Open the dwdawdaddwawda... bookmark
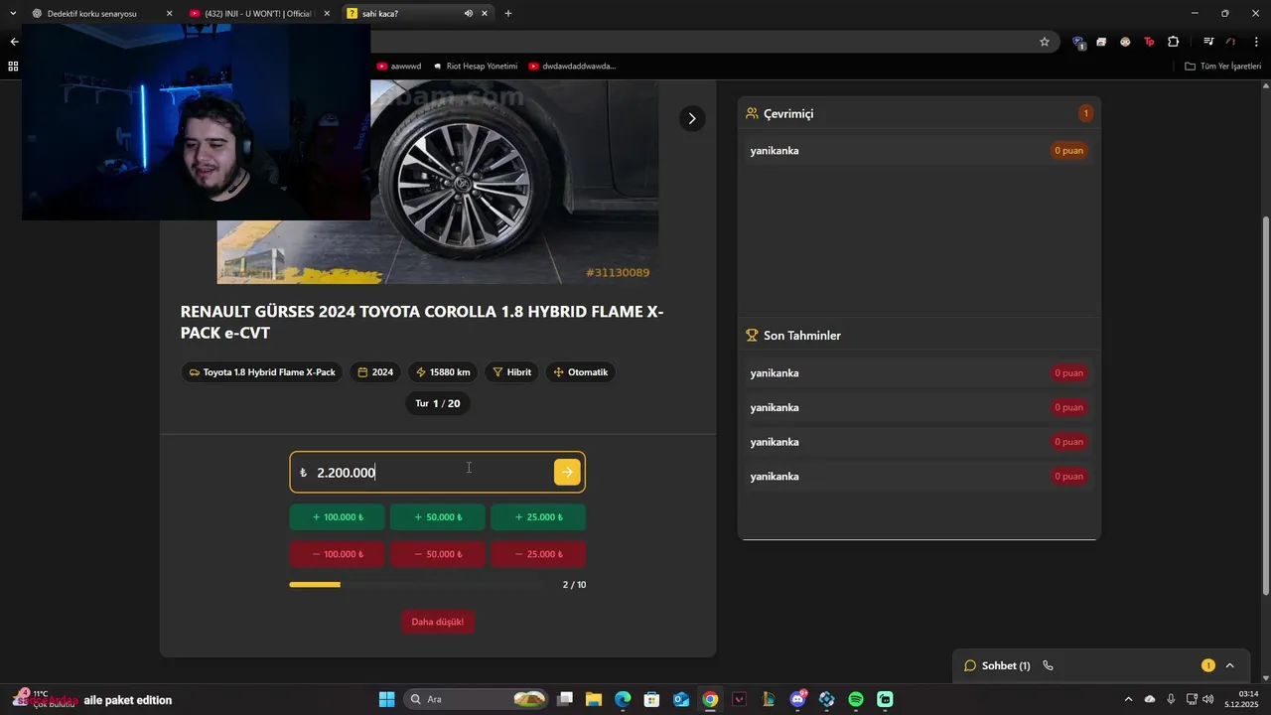Image resolution: width=1271 pixels, height=715 pixels. [x=572, y=67]
